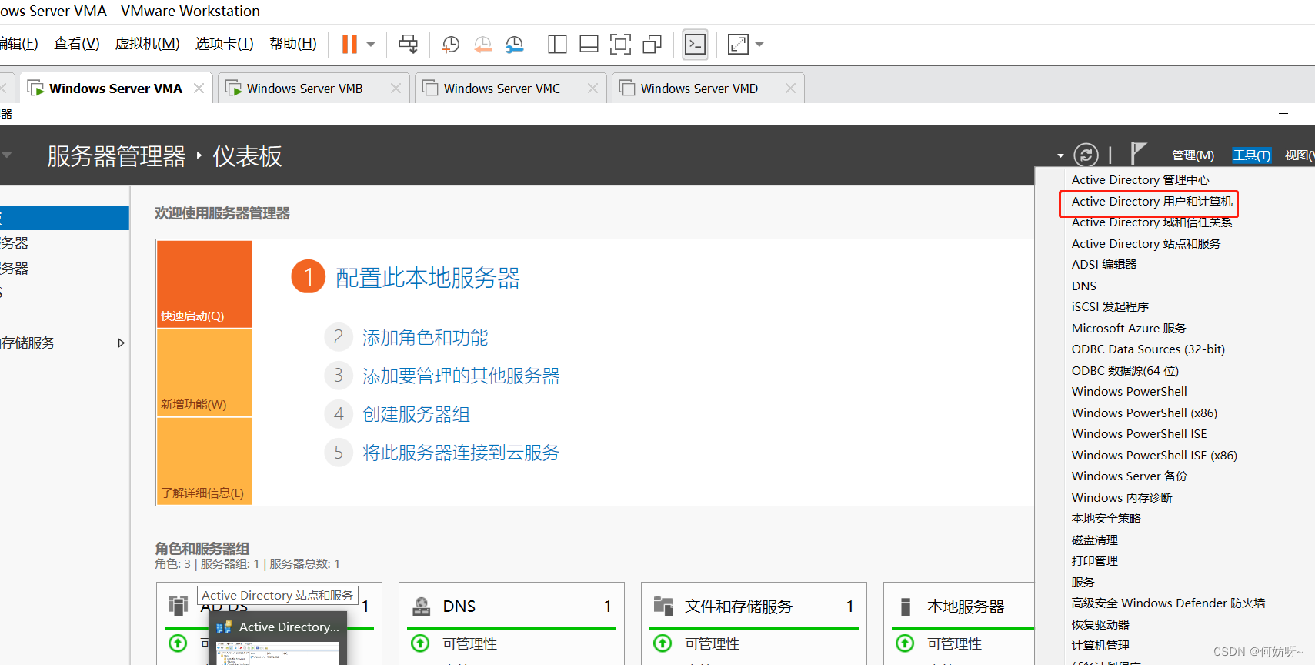Screen dimensions: 1315x665
Task: Open 高级安全 Windows Defender 防火墙
Action: (1168, 603)
